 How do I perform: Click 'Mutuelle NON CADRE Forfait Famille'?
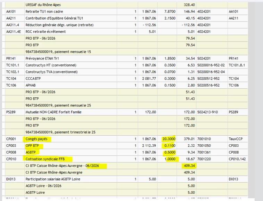point(54,112)
